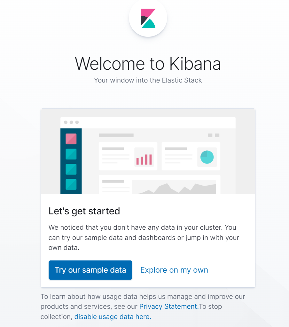
Task: Click the teal pie chart in the preview
Action: click(x=207, y=157)
